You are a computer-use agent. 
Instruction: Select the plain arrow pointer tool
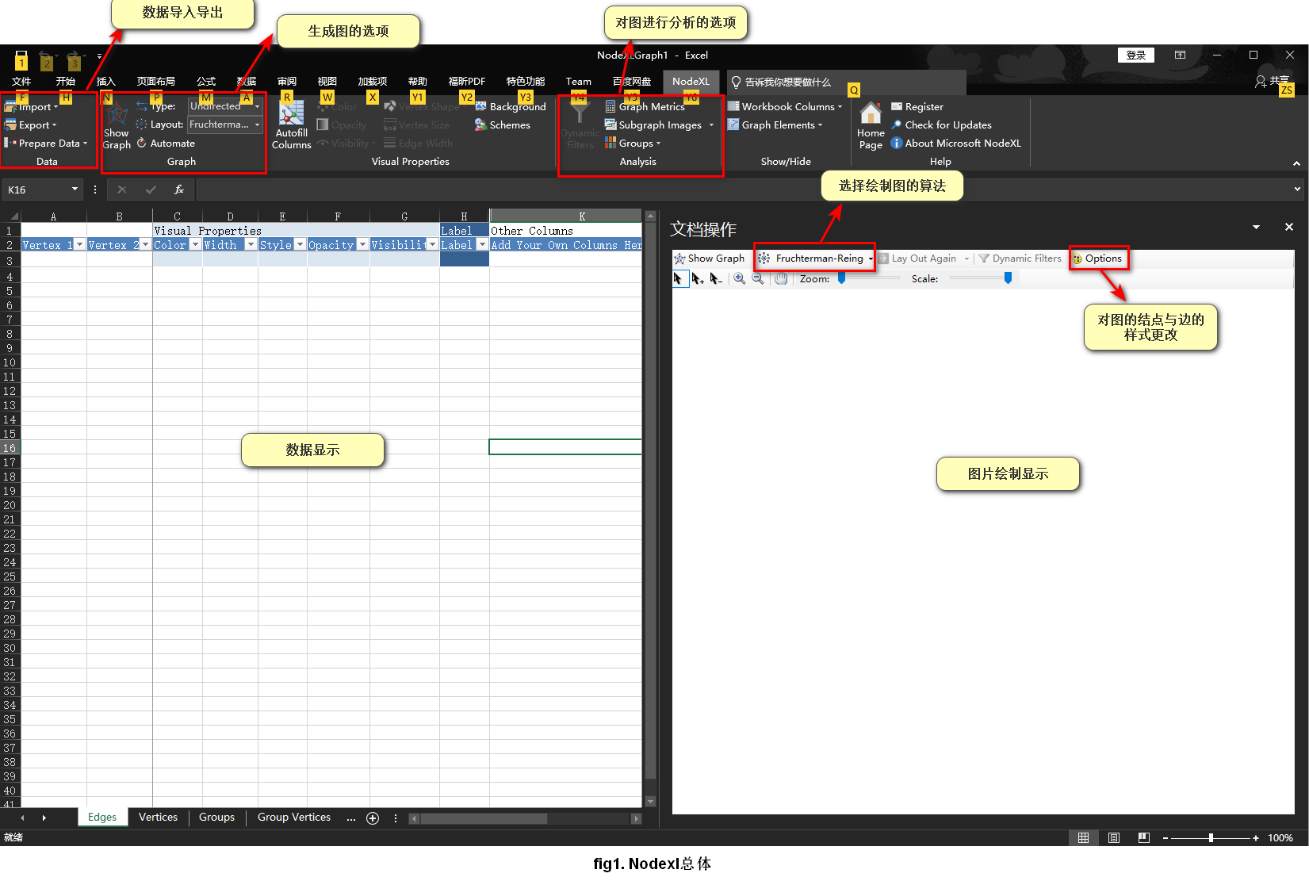[x=678, y=279]
